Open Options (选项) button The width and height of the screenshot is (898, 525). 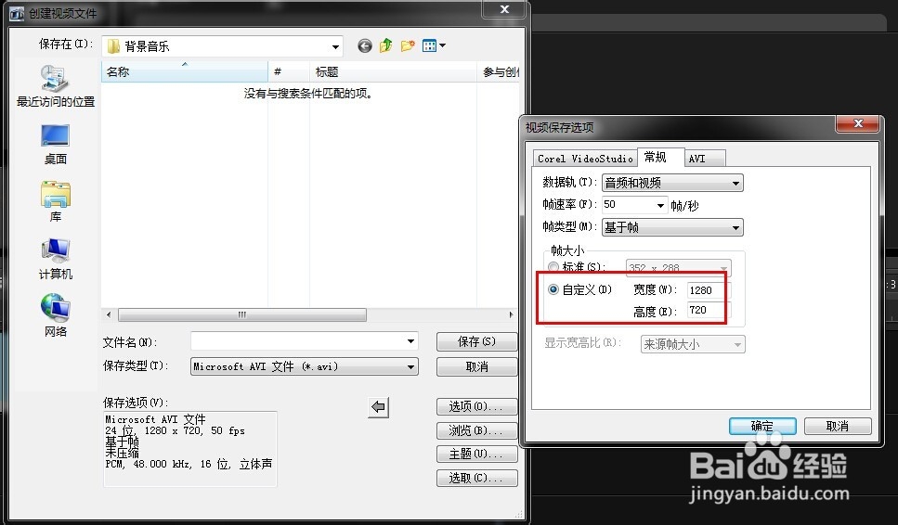point(476,406)
